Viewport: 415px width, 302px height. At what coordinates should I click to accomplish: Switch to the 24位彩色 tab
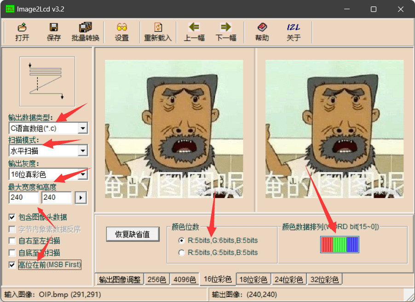point(288,279)
